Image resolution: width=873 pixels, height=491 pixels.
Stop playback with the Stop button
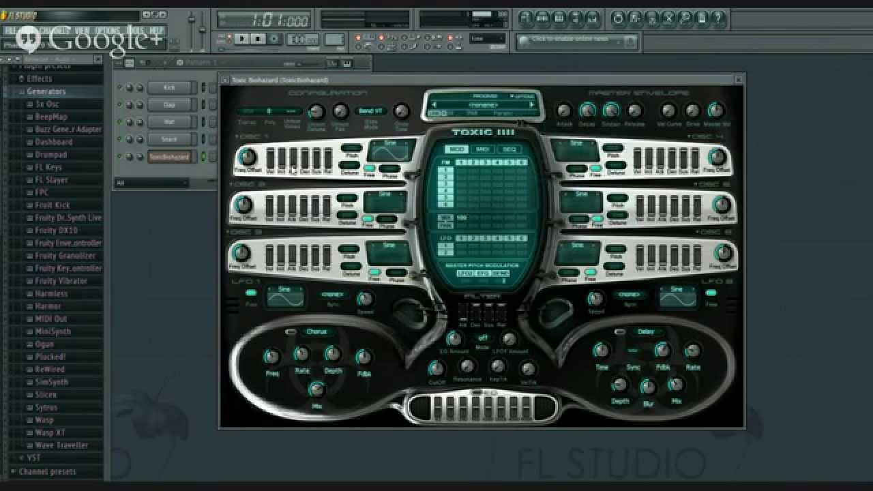coord(257,39)
